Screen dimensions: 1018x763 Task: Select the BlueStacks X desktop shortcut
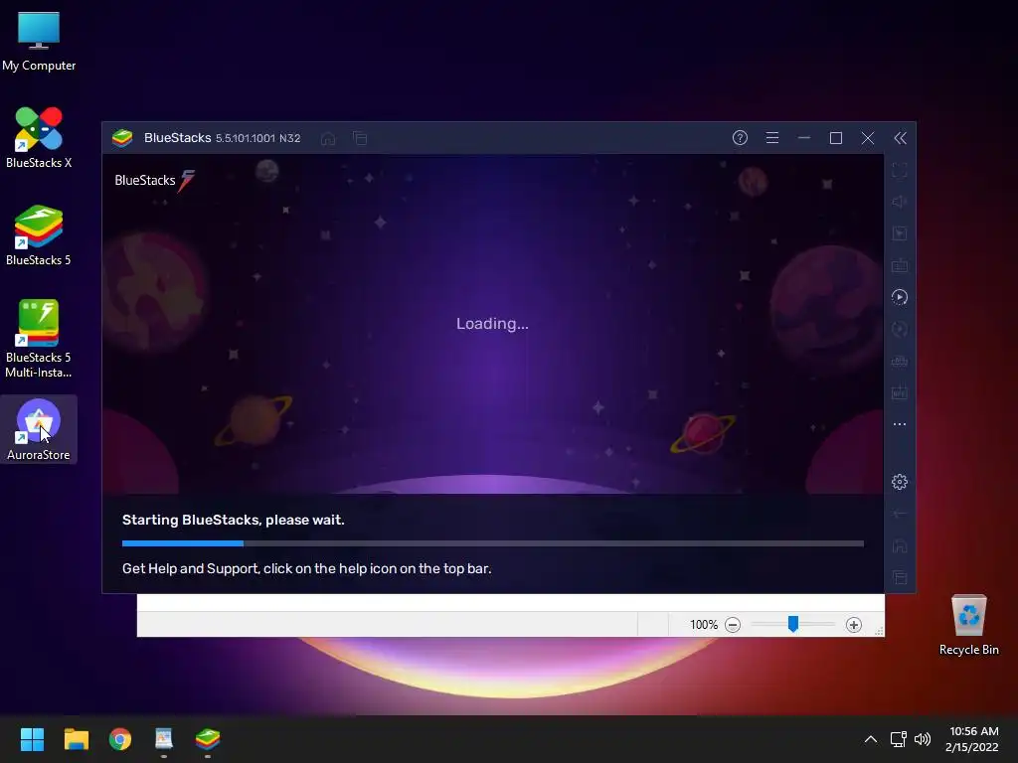39,137
